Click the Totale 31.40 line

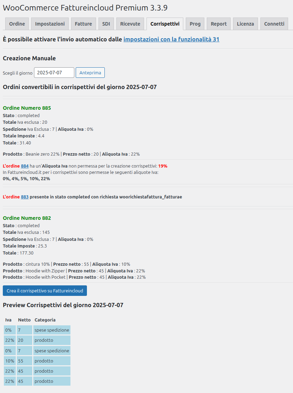[x=17, y=143]
